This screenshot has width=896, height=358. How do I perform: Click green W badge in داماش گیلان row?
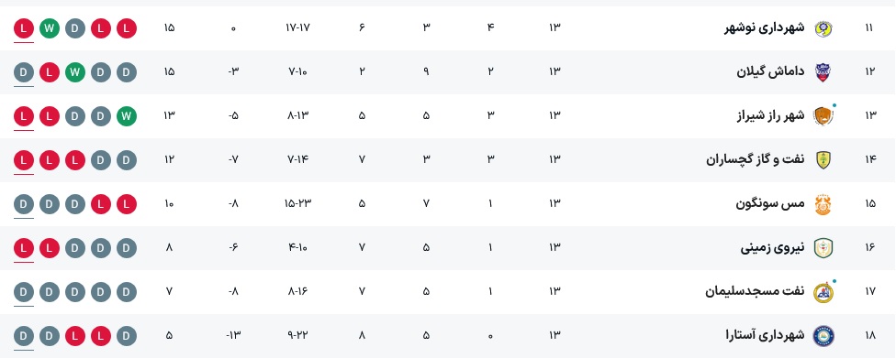[x=75, y=71]
